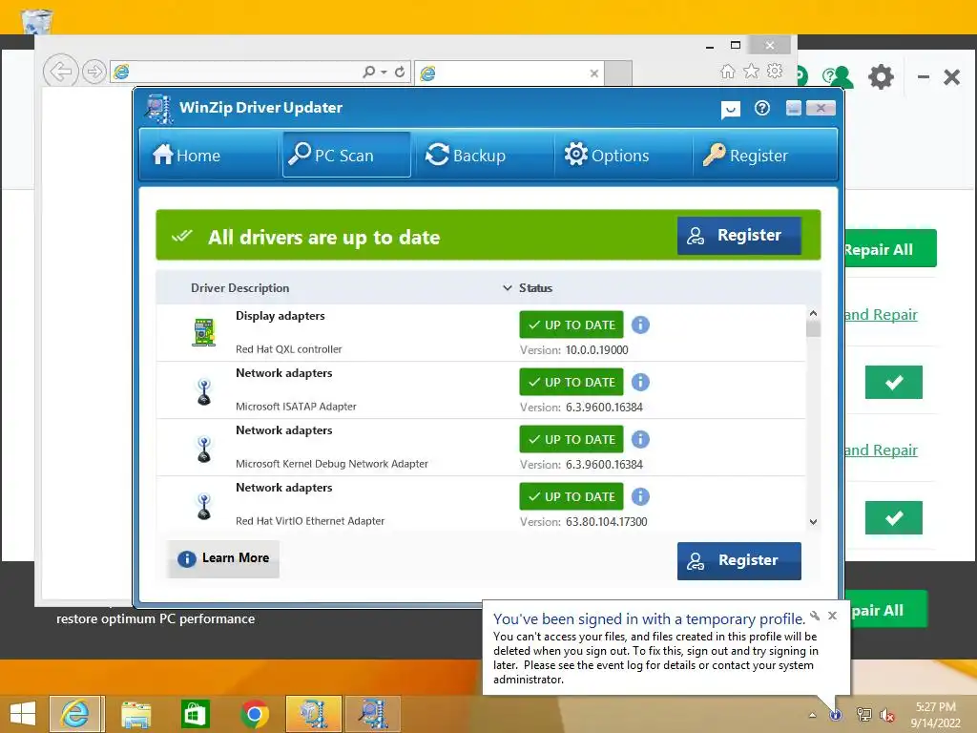Open Internet Explorer from taskbar

click(x=76, y=714)
